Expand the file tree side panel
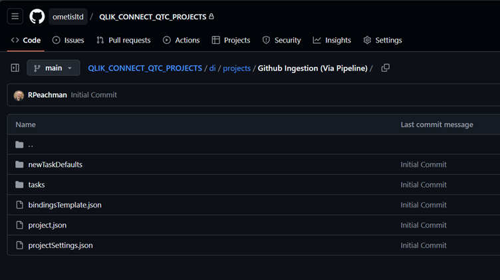Viewport: 500px width, 280px height. click(15, 68)
